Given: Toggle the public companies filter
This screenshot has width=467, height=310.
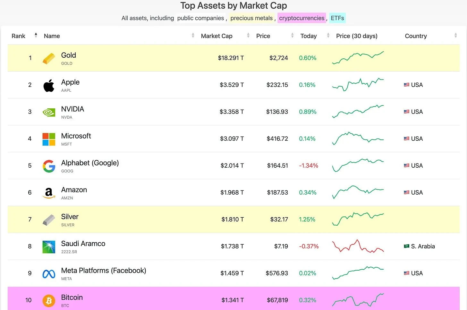Looking at the screenshot, I should pyautogui.click(x=200, y=18).
